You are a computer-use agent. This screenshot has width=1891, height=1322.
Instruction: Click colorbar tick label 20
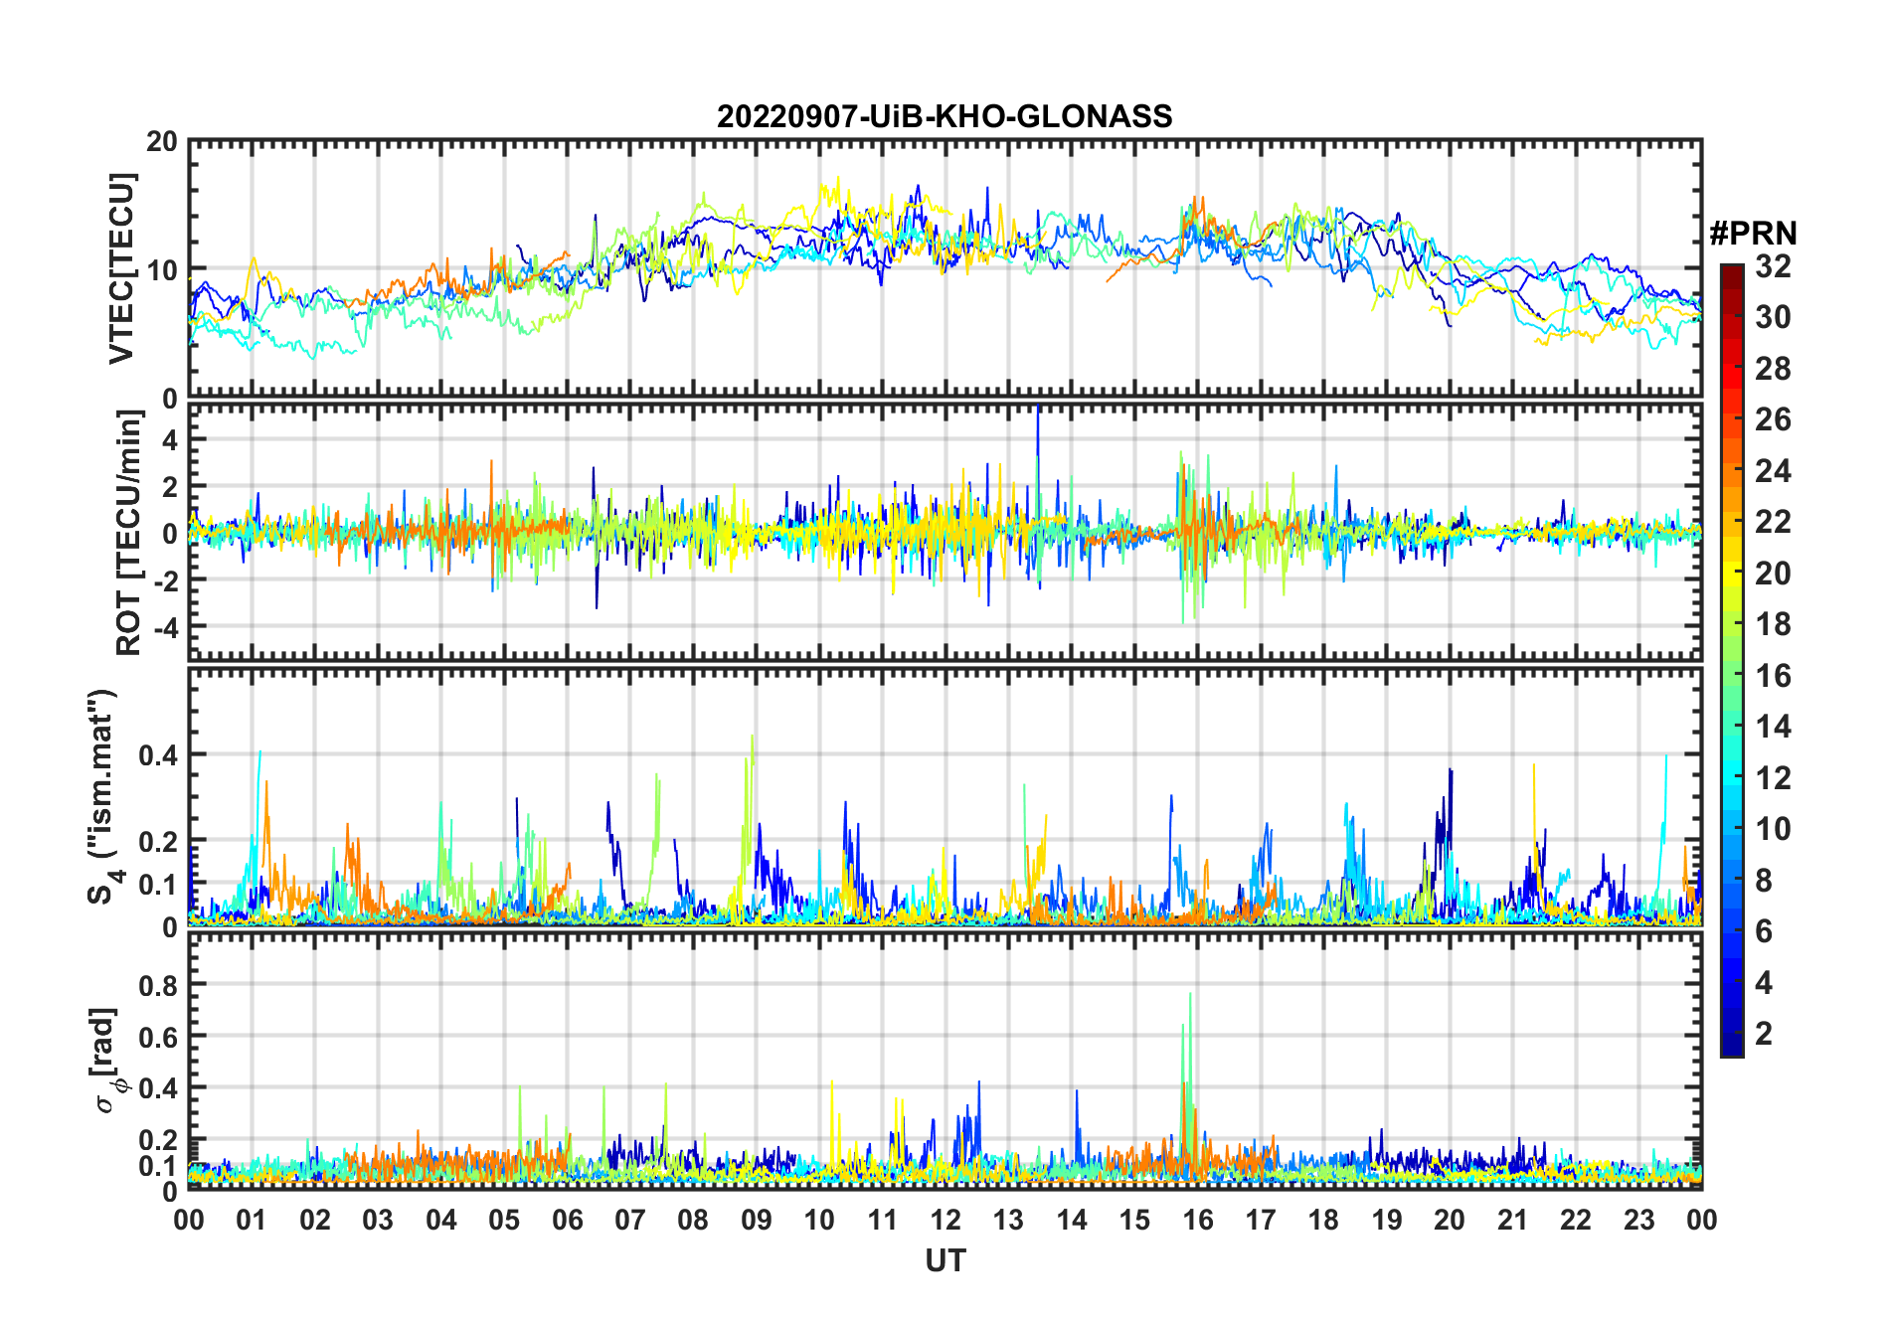pyautogui.click(x=1773, y=574)
